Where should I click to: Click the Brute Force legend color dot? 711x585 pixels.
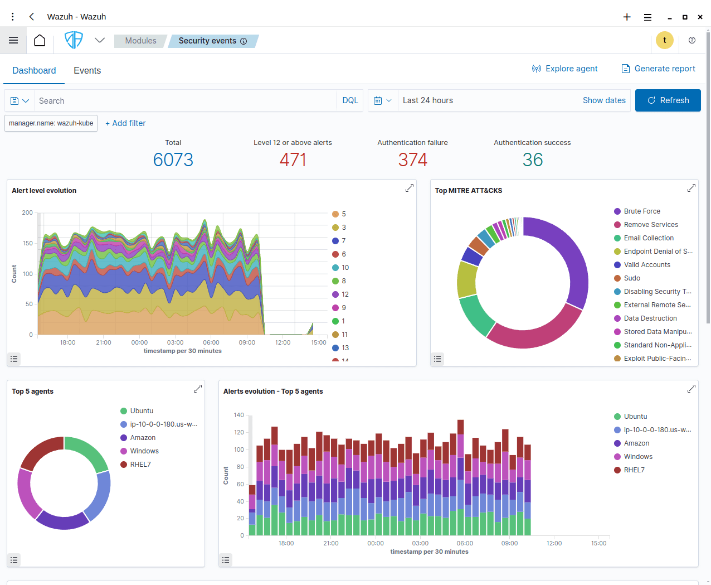pyautogui.click(x=617, y=211)
